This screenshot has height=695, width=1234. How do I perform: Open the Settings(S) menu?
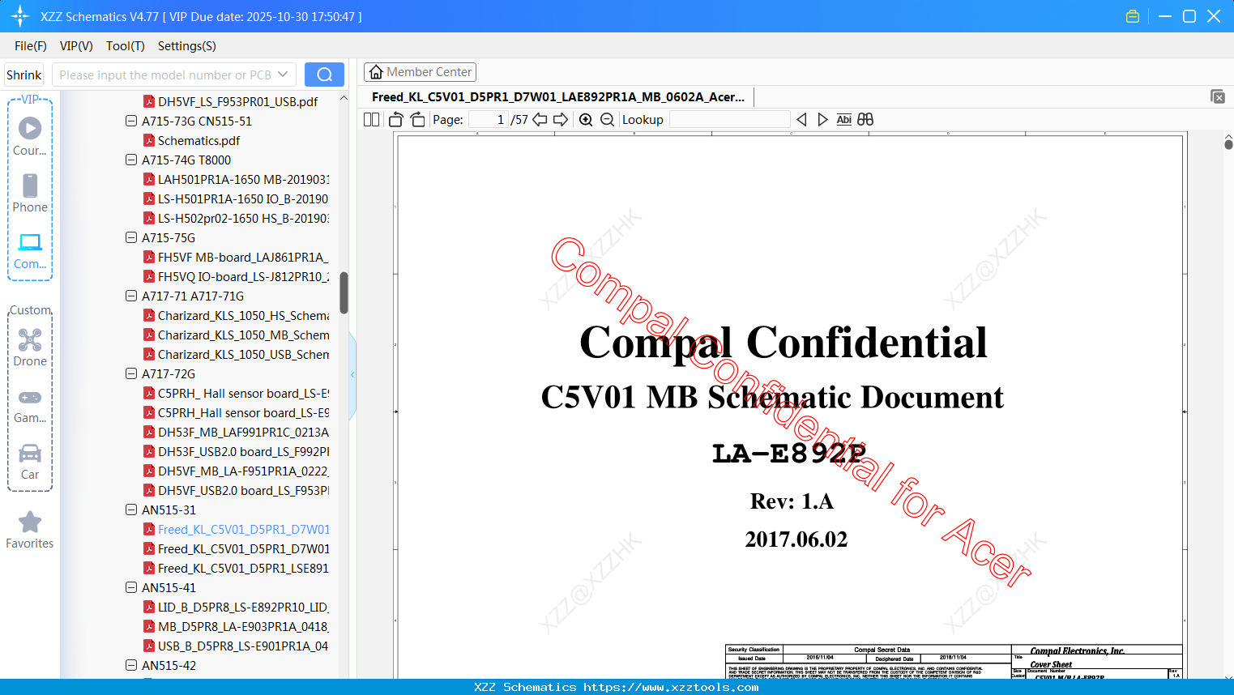187,46
